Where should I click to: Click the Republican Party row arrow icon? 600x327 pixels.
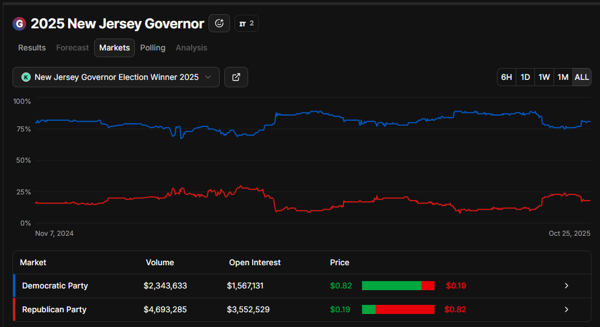coord(566,309)
